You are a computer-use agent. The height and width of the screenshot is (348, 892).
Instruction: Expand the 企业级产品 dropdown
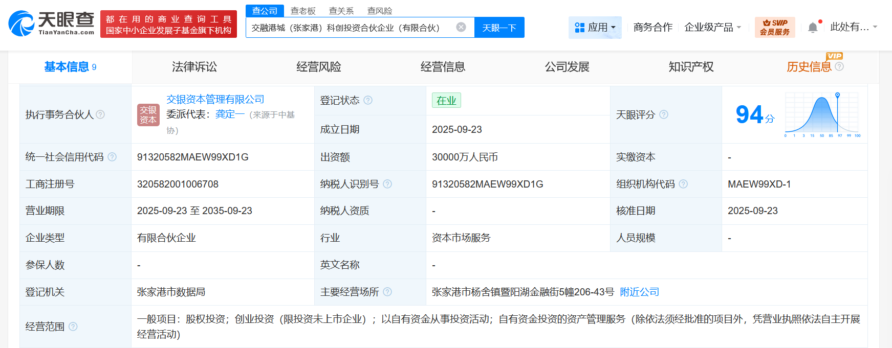tap(712, 28)
